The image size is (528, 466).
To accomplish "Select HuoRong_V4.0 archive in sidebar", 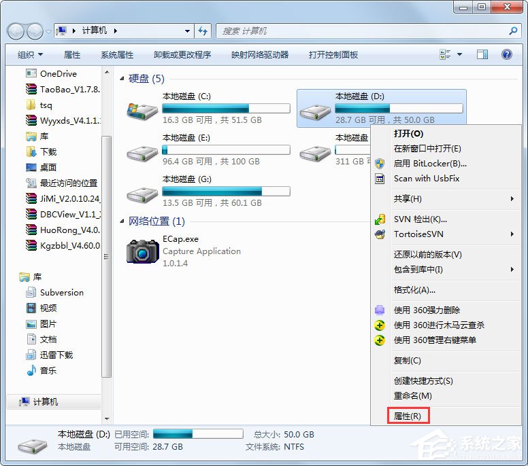I will tap(63, 230).
